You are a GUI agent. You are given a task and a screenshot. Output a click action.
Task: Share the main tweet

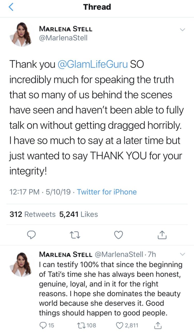[162, 235]
